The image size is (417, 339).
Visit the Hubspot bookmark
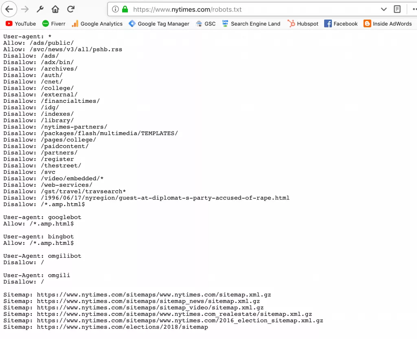tap(303, 24)
